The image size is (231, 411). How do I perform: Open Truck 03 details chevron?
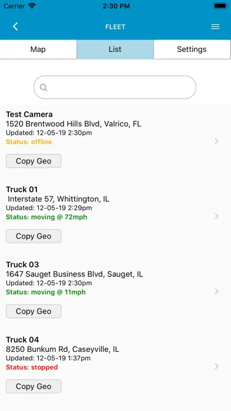tap(217, 291)
